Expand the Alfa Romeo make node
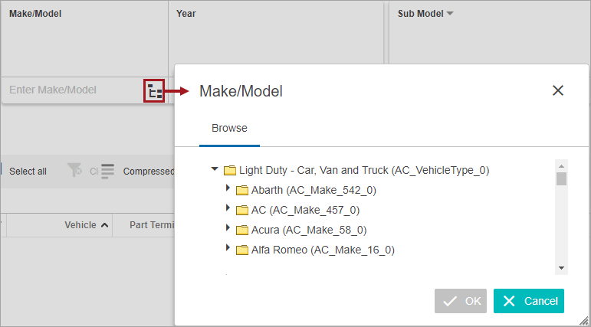591x327 pixels. point(228,247)
